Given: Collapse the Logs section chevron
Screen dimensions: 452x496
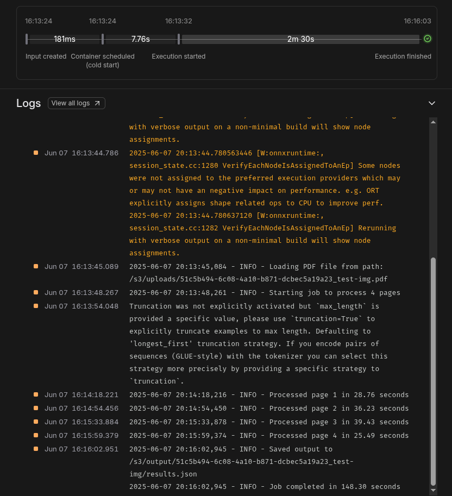Looking at the screenshot, I should (432, 103).
